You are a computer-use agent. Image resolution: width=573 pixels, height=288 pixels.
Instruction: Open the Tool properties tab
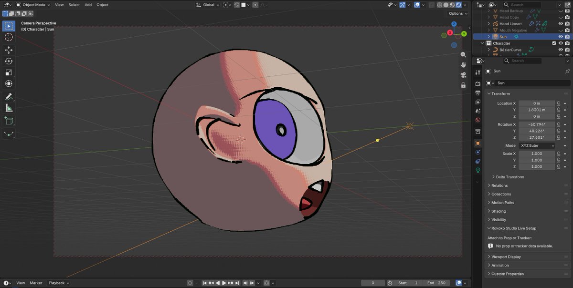tap(478, 72)
